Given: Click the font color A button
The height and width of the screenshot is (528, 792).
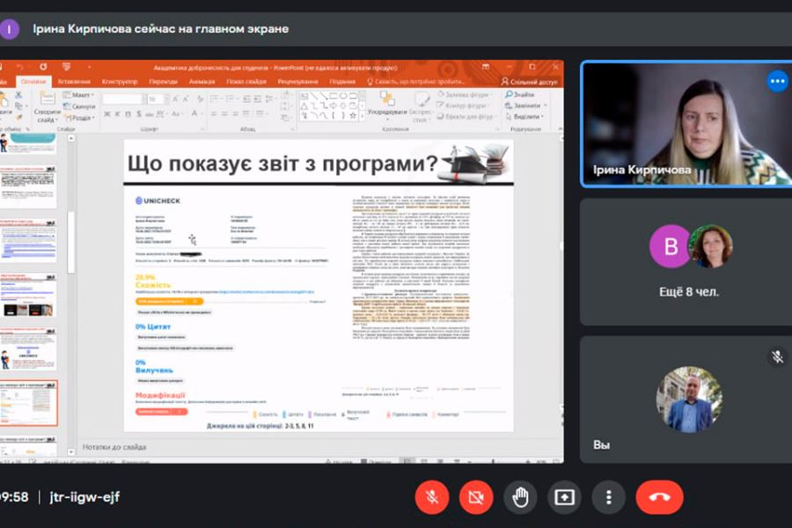Looking at the screenshot, I should (194, 114).
